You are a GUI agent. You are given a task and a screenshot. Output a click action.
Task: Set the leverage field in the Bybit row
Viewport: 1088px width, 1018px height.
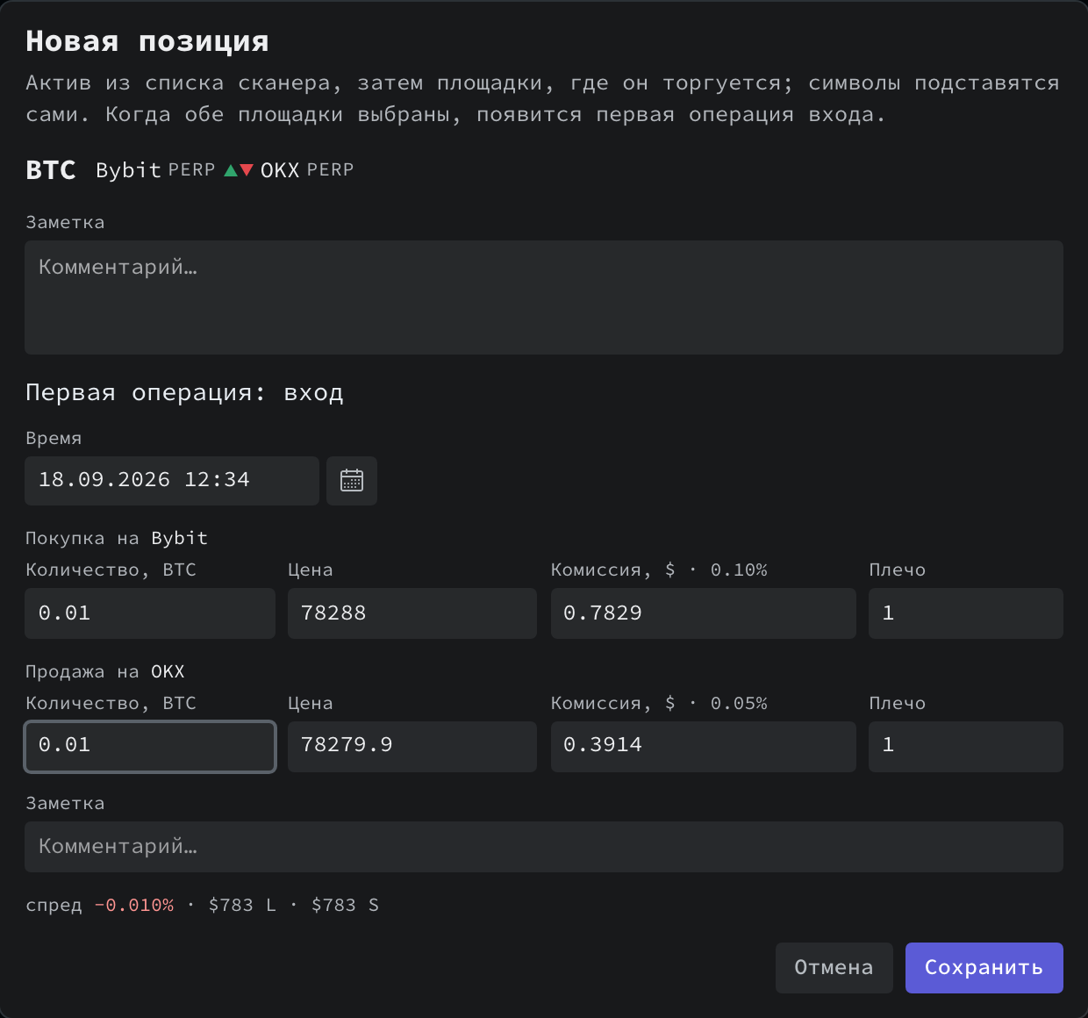(x=966, y=613)
